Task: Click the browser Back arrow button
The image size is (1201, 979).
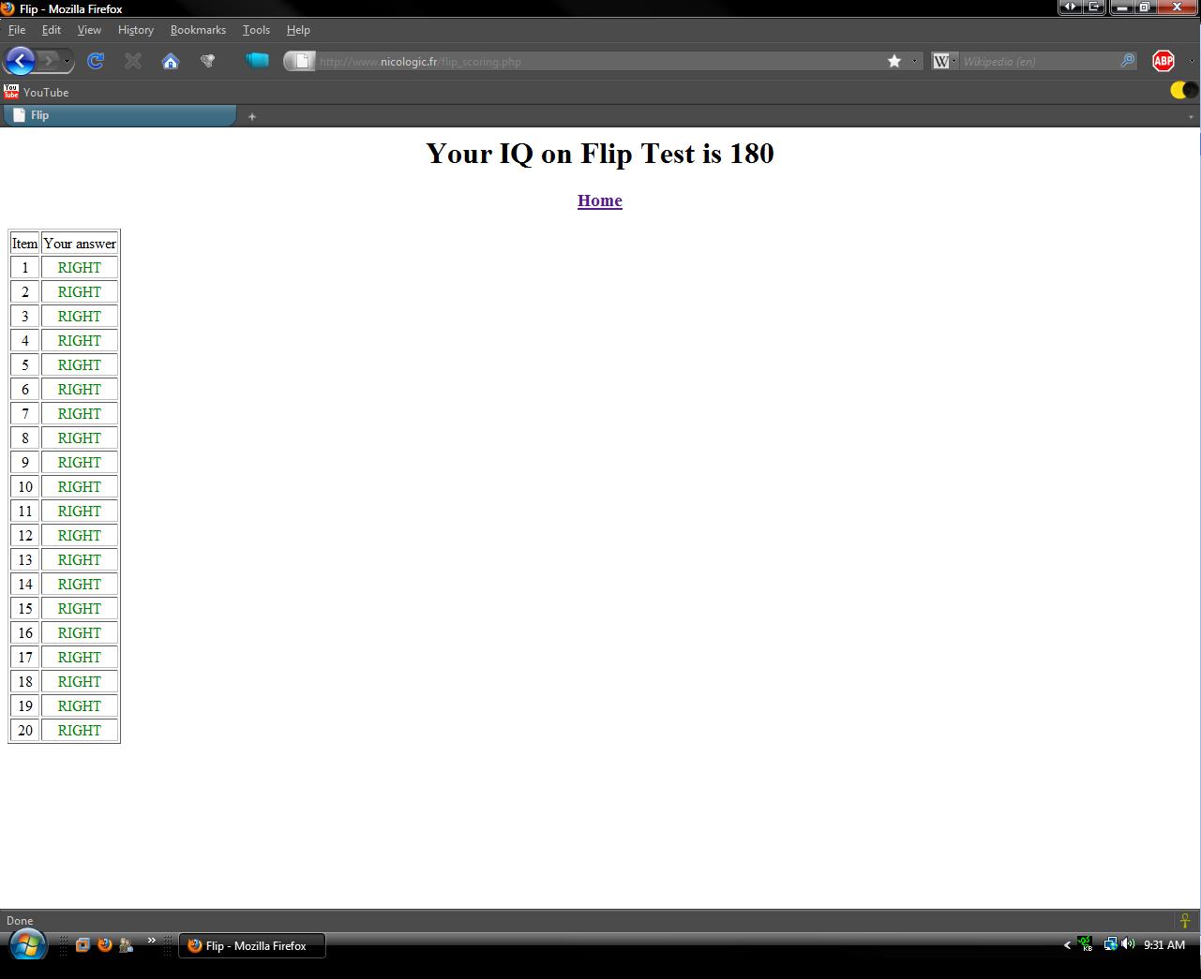Action: [x=20, y=61]
